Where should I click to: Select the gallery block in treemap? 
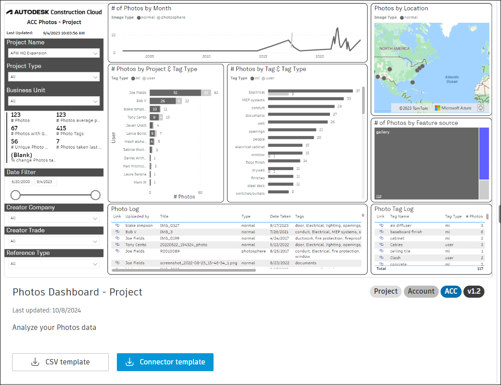pyautogui.click(x=427, y=163)
